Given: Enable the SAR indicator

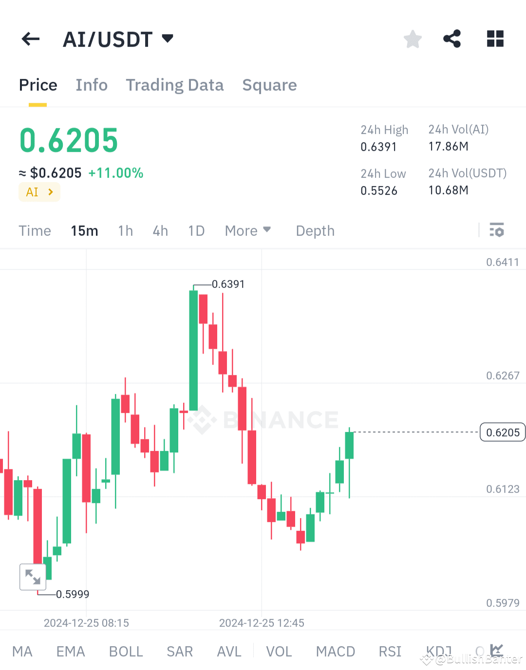Looking at the screenshot, I should coord(180,651).
